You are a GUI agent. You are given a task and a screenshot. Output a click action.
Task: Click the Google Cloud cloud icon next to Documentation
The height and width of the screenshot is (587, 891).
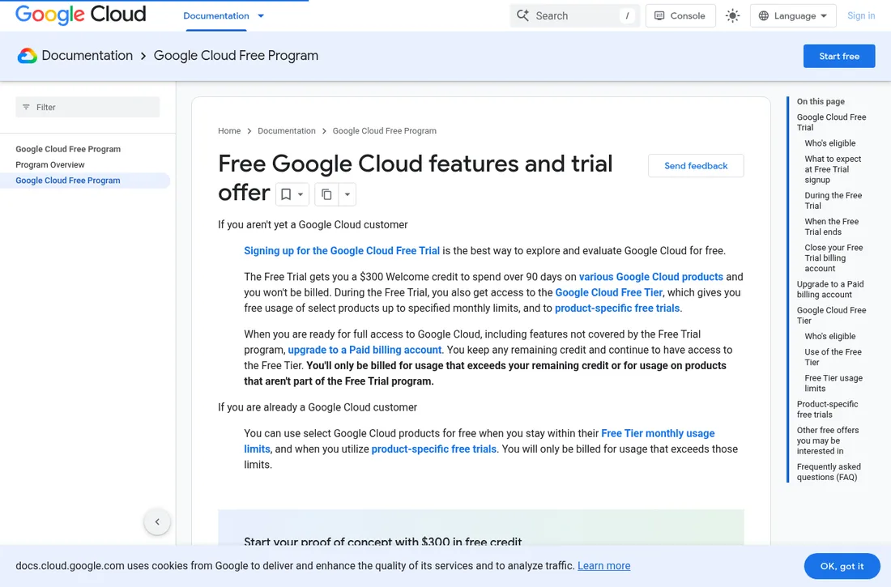point(27,56)
